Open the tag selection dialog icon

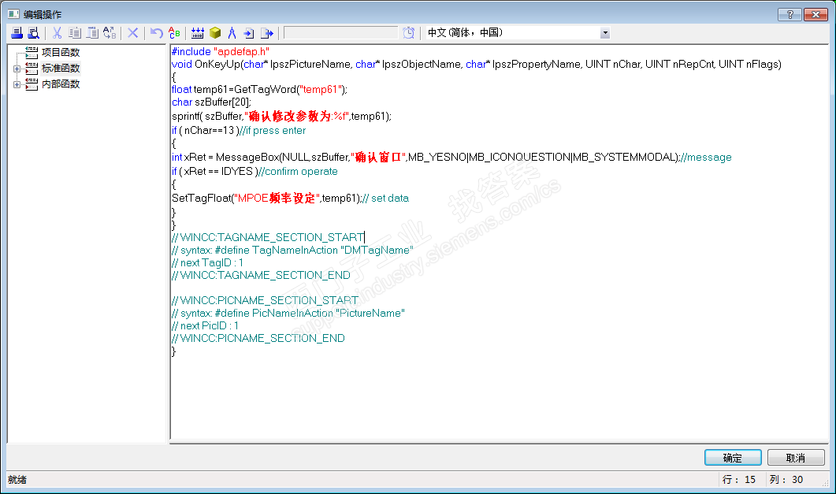(197, 33)
